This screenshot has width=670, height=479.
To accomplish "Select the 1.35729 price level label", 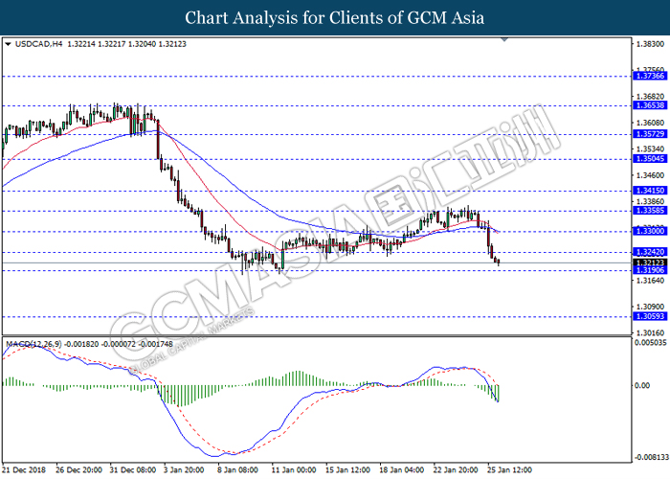I will tap(650, 134).
